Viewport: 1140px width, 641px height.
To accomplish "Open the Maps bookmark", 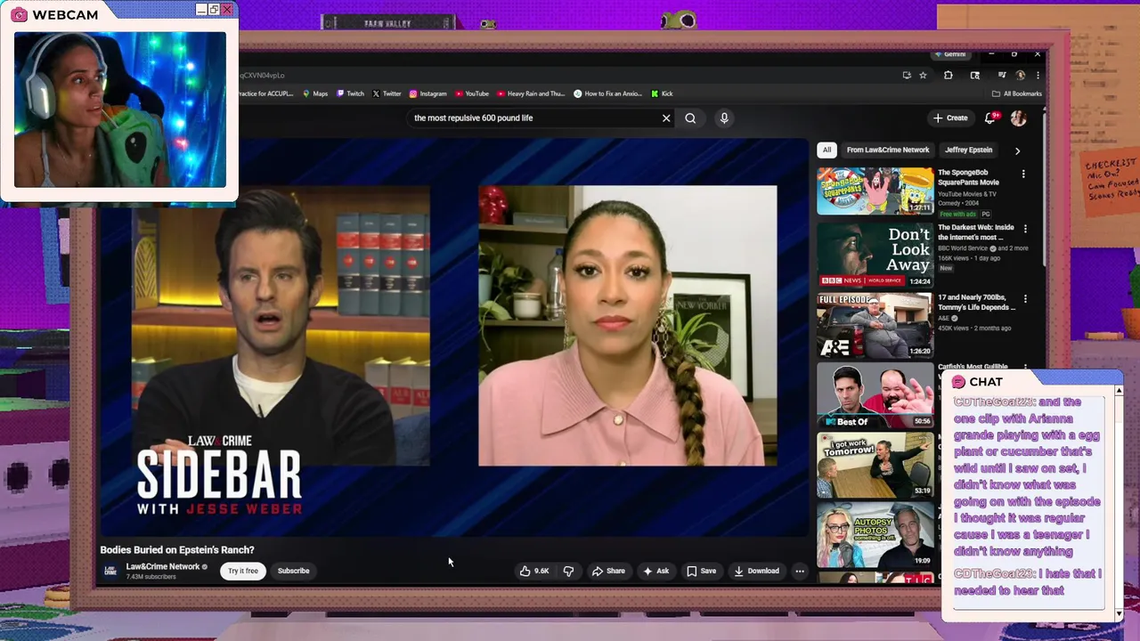I will (315, 93).
